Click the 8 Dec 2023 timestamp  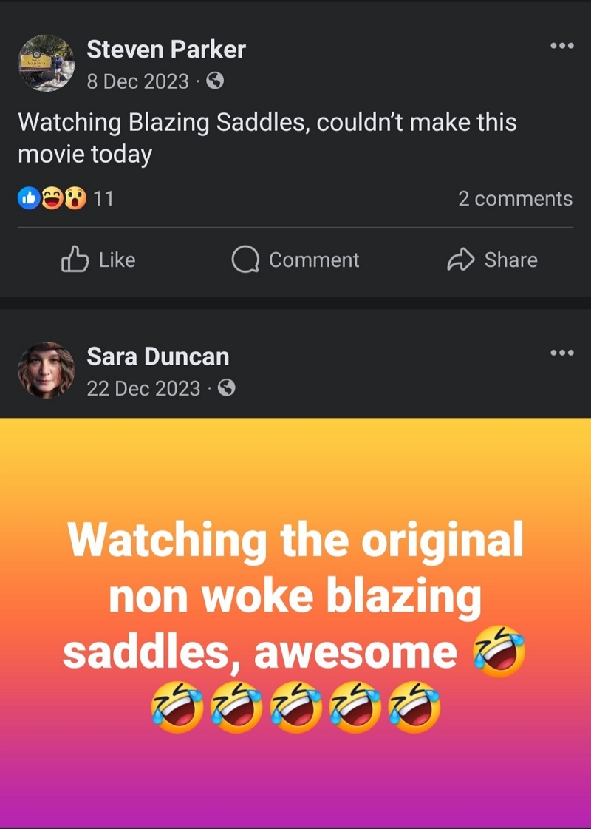point(137,83)
